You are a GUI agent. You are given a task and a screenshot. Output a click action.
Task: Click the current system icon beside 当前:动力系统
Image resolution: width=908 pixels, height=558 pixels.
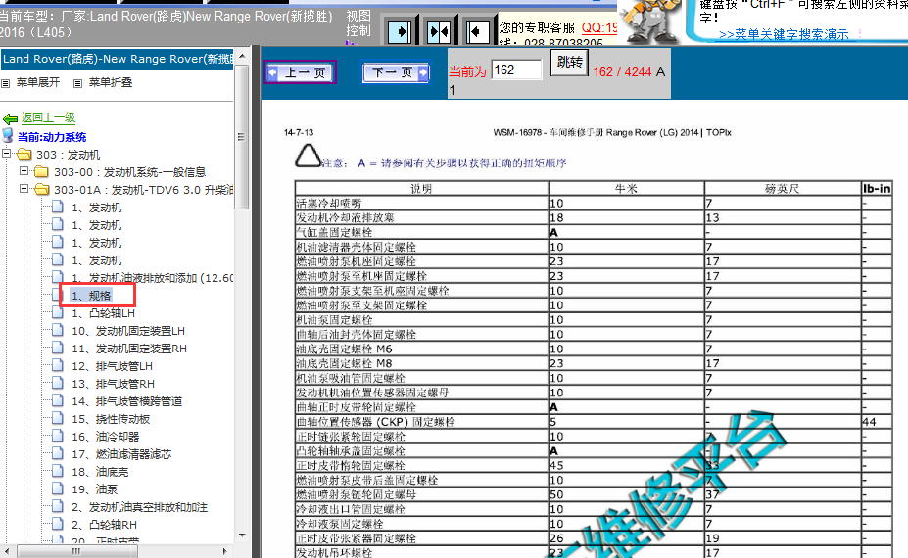(8, 136)
